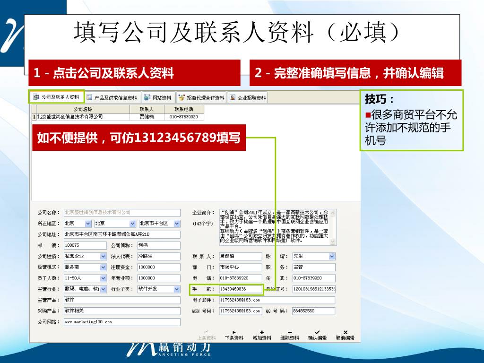Click the 联系人 input field
Viewport: 484px width, 363px height.
[x=241, y=256]
